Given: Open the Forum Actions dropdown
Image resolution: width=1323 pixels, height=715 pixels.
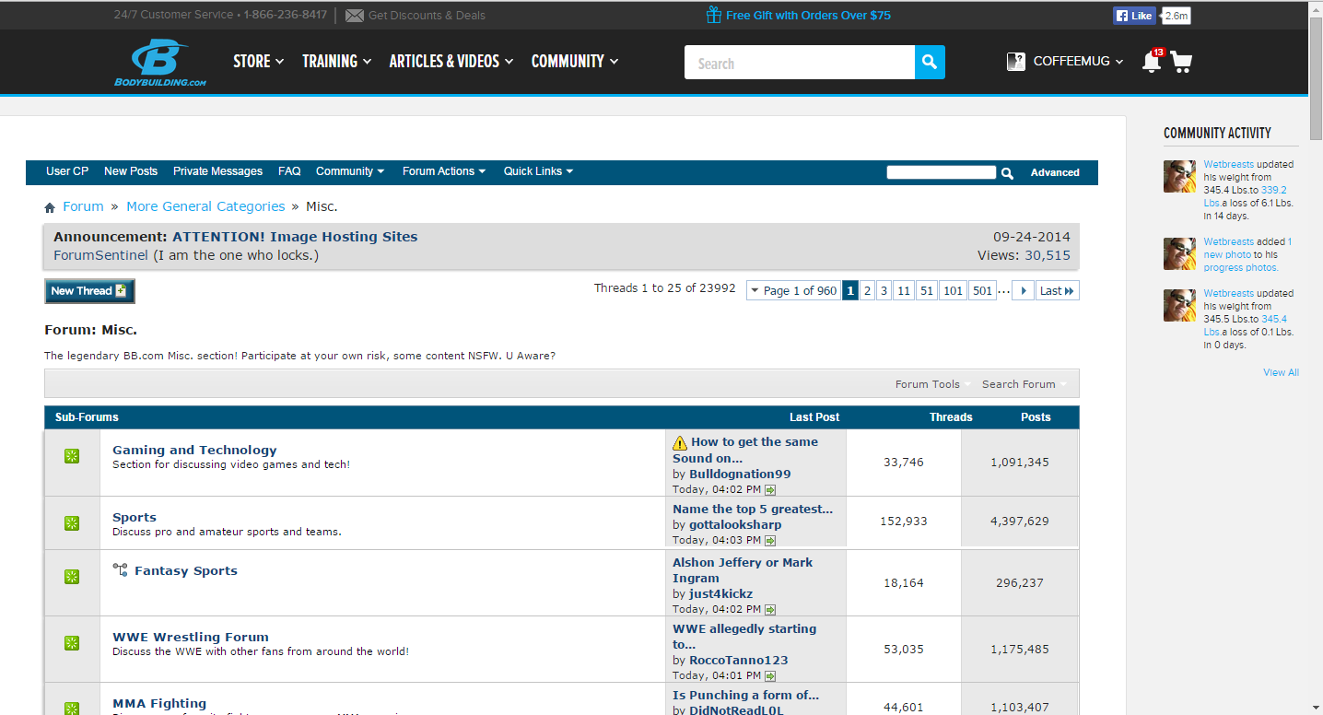Looking at the screenshot, I should click(x=444, y=171).
